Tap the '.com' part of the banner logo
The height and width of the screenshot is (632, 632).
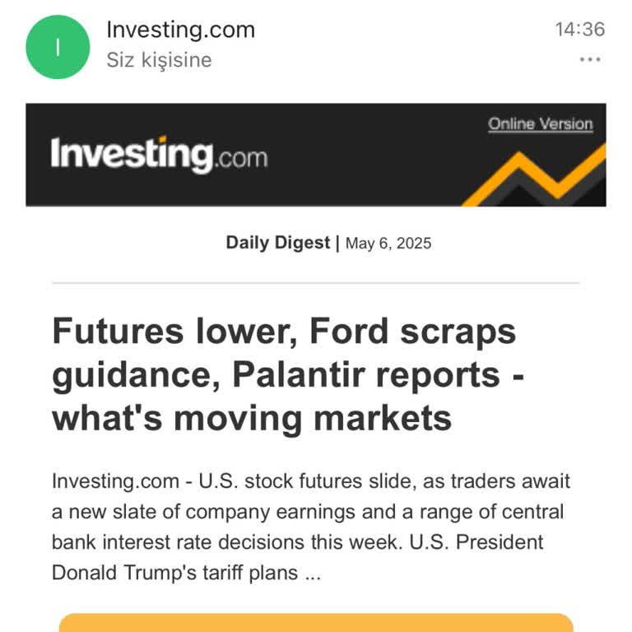tap(241, 156)
